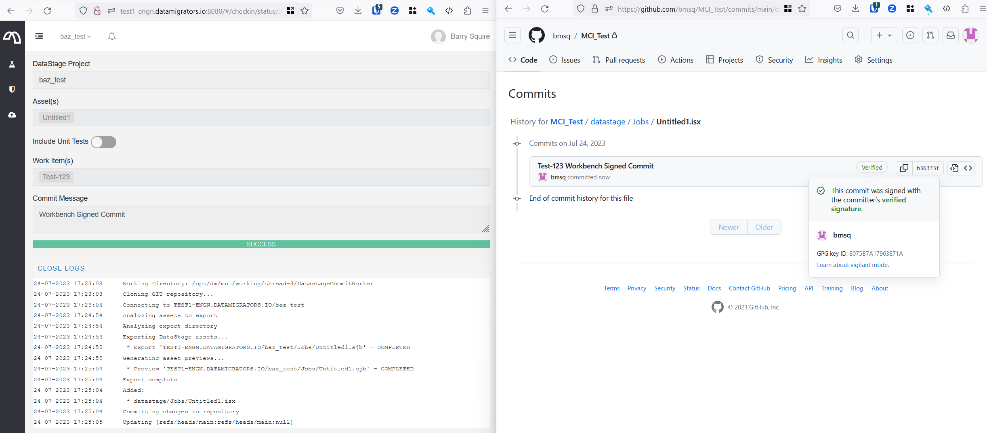Collapse the sidebar menu toggle

39,36
